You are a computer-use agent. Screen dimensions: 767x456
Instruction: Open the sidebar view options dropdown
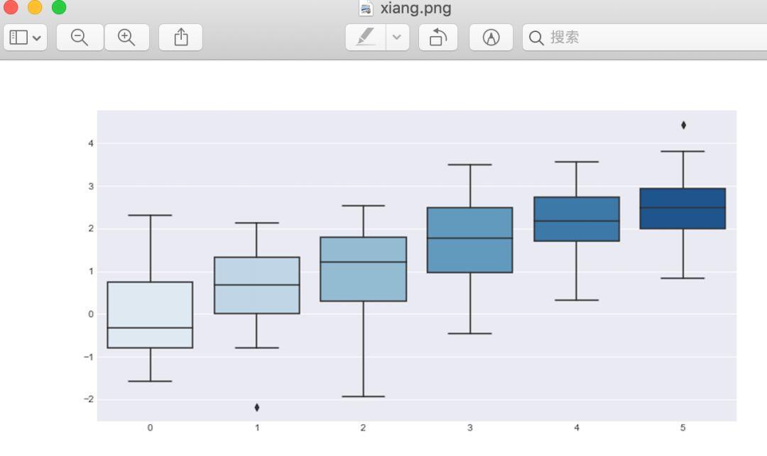coord(26,38)
